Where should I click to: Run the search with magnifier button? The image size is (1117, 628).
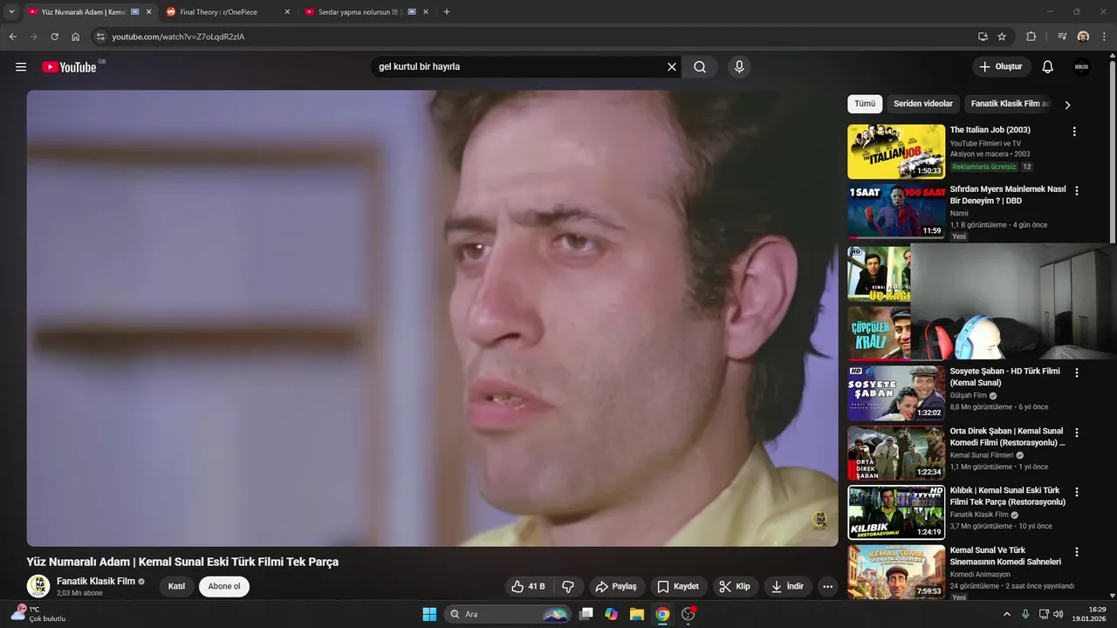coord(700,67)
